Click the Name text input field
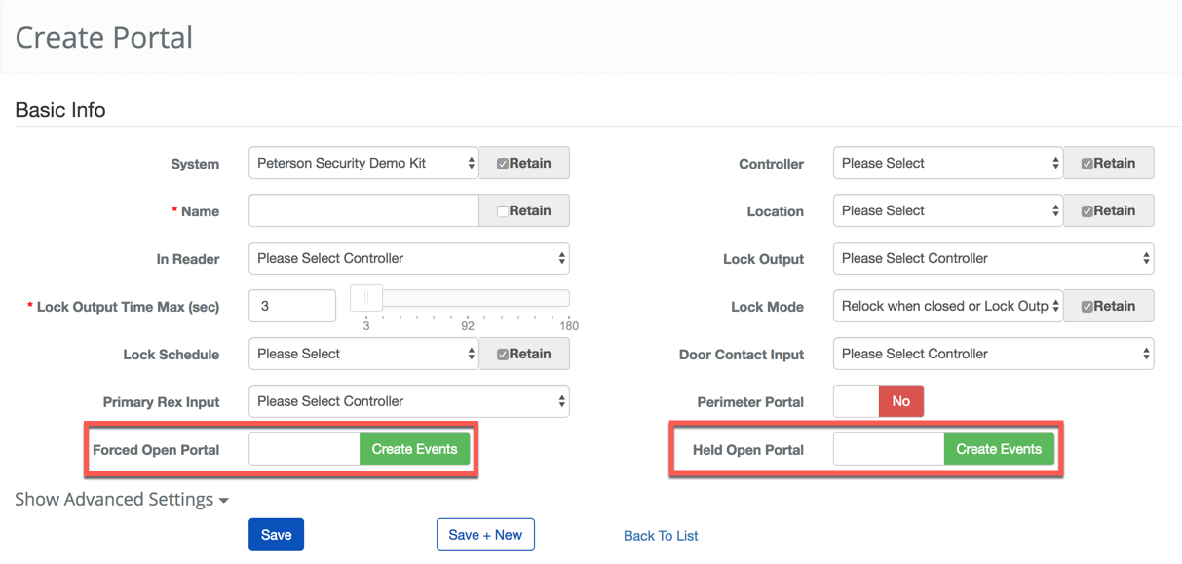This screenshot has height=564, width=1182. (x=363, y=211)
